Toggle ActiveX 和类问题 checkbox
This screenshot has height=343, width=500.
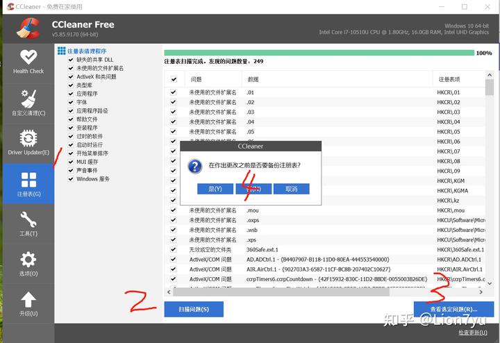[71, 76]
